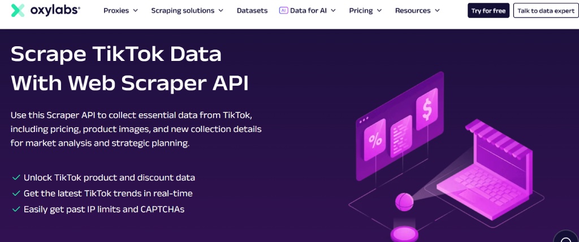Expand the Resources chevron arrow
Image resolution: width=579 pixels, height=242 pixels.
tap(437, 11)
